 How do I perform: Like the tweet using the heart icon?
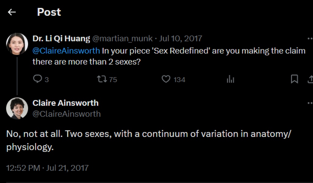[165, 79]
